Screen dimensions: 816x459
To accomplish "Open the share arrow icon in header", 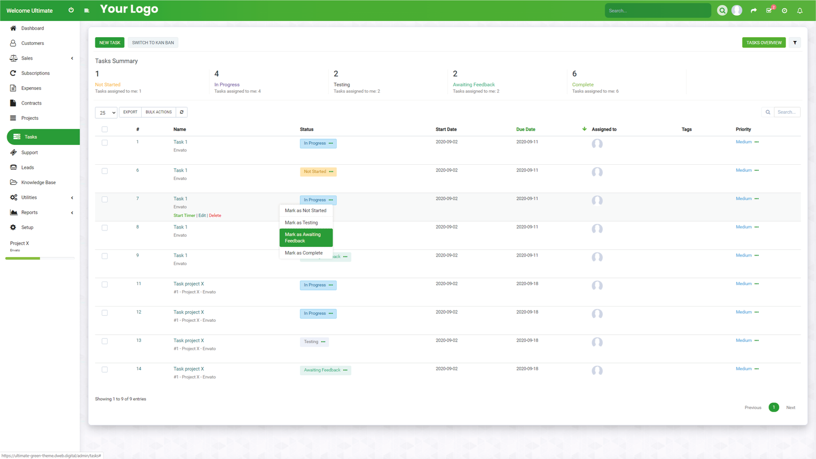I will [753, 11].
